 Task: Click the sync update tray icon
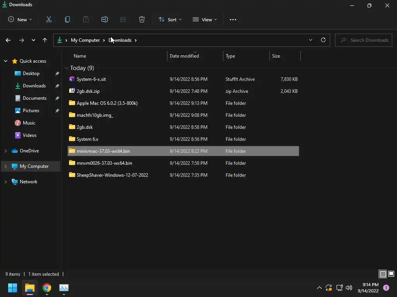(x=329, y=288)
